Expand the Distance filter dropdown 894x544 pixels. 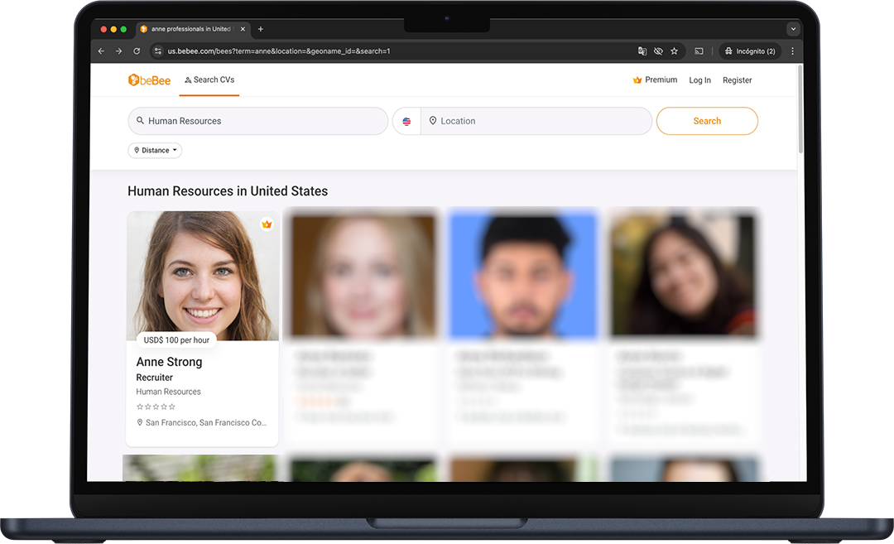point(155,151)
